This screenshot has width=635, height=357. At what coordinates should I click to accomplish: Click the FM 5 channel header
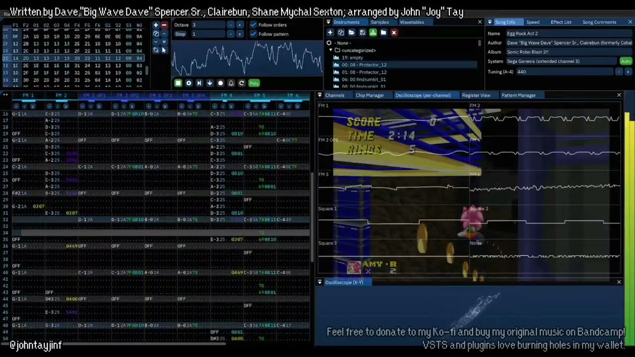260,95
